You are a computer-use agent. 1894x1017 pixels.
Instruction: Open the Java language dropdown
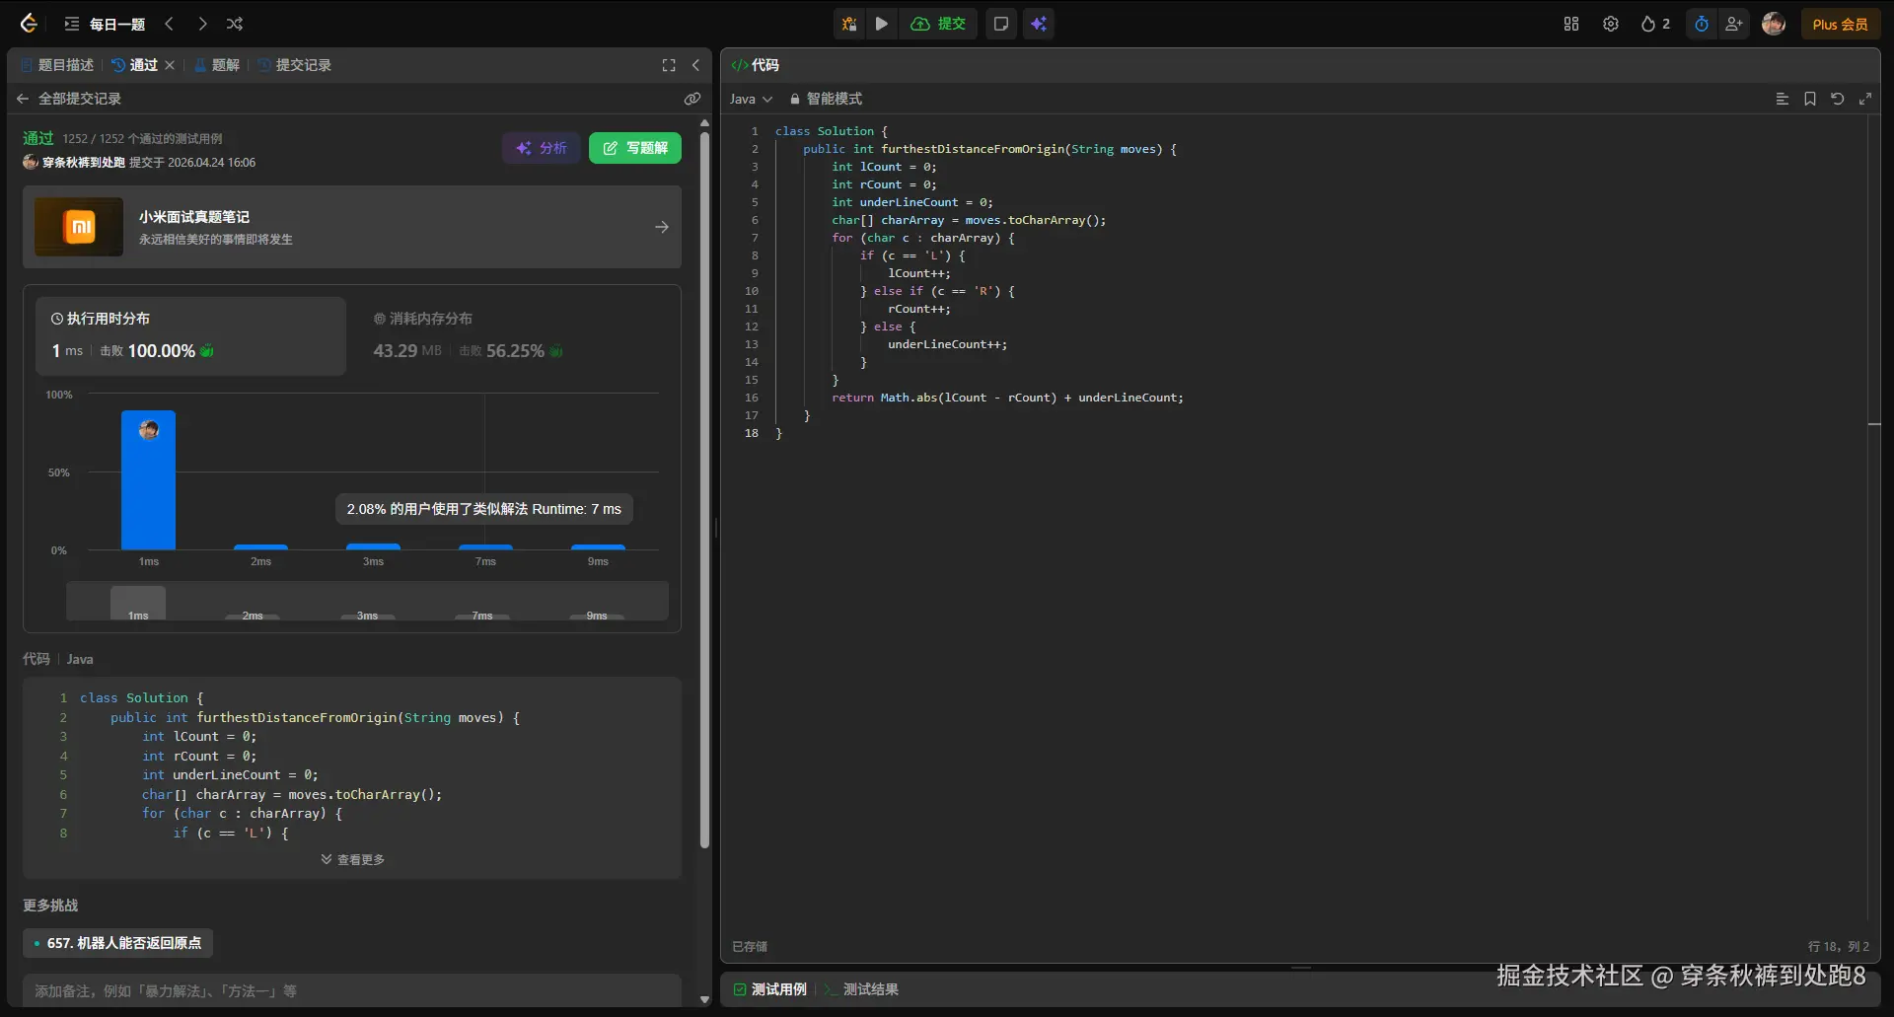click(751, 99)
